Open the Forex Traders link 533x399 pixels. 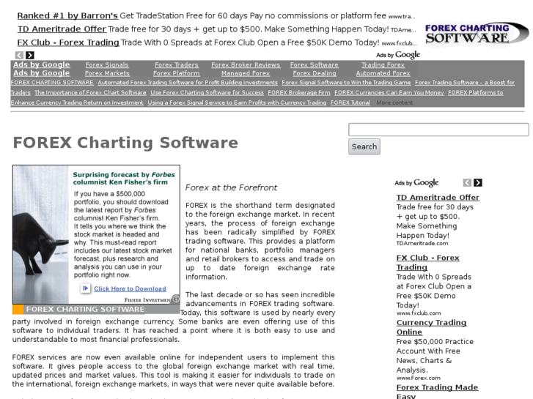177,65
